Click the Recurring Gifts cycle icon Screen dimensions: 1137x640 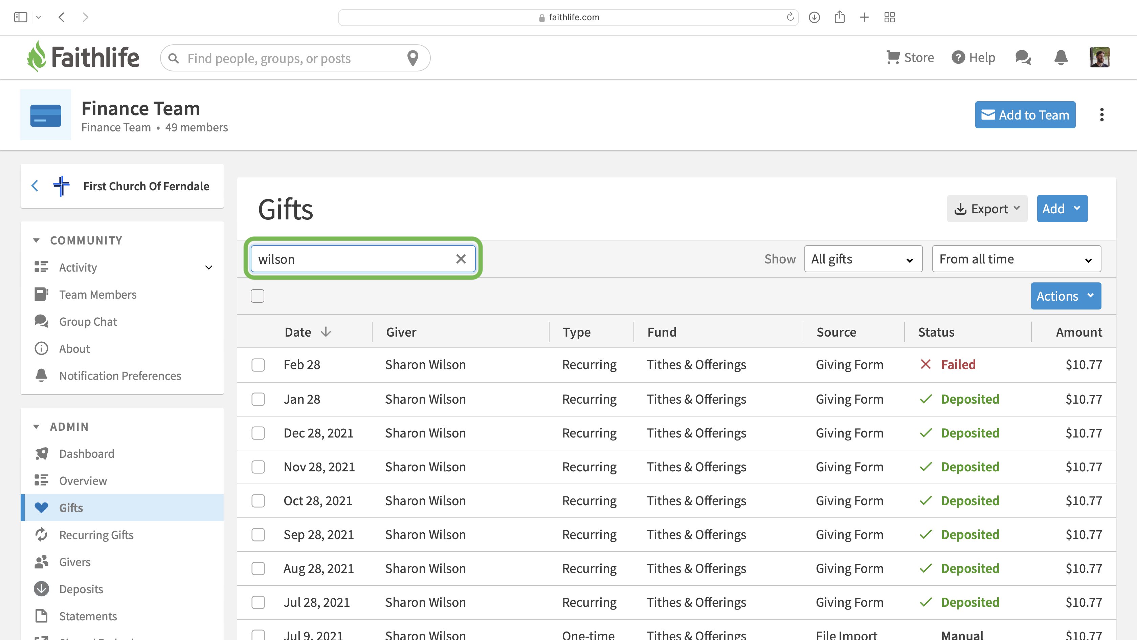[42, 534]
